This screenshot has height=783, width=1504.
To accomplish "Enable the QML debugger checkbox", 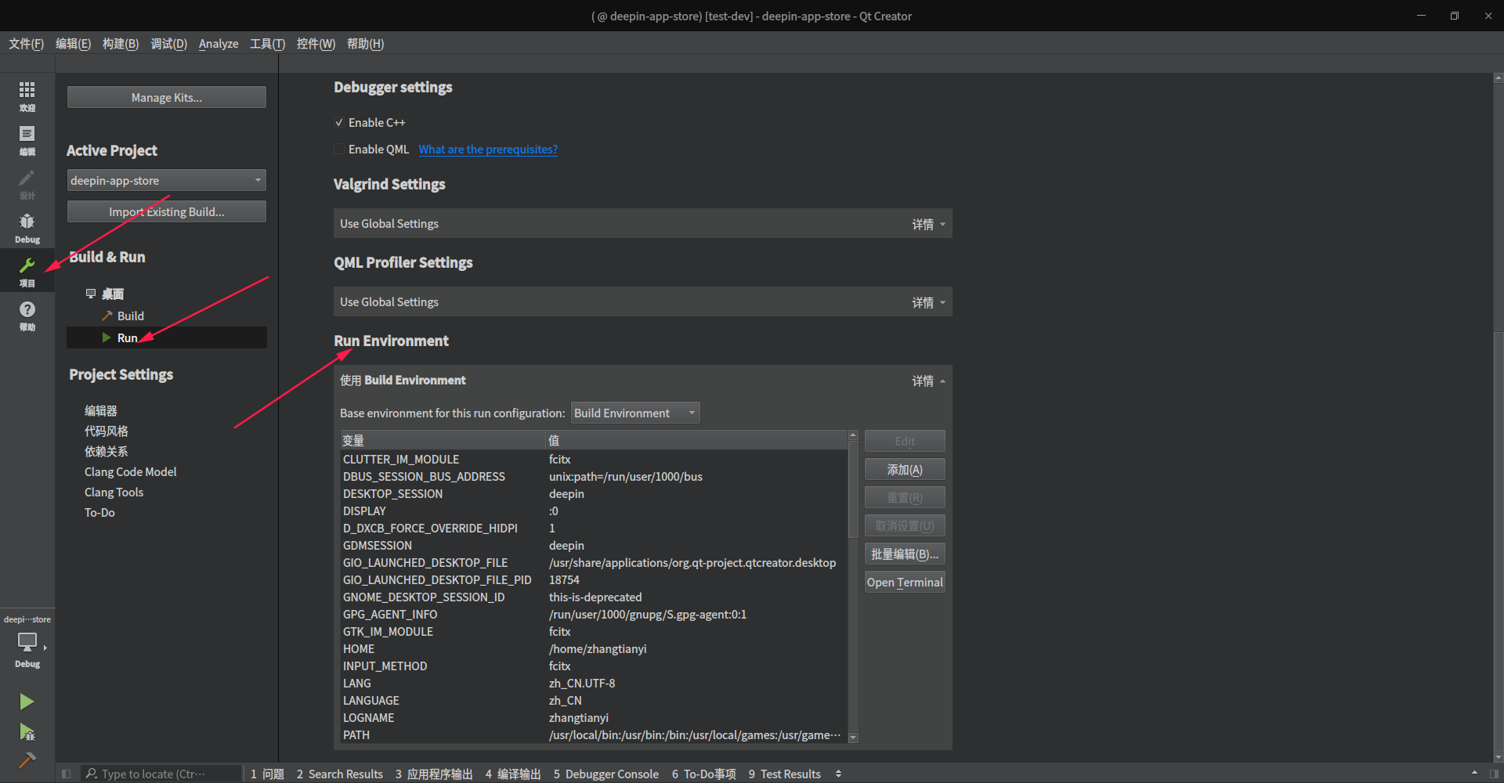I will coord(339,150).
